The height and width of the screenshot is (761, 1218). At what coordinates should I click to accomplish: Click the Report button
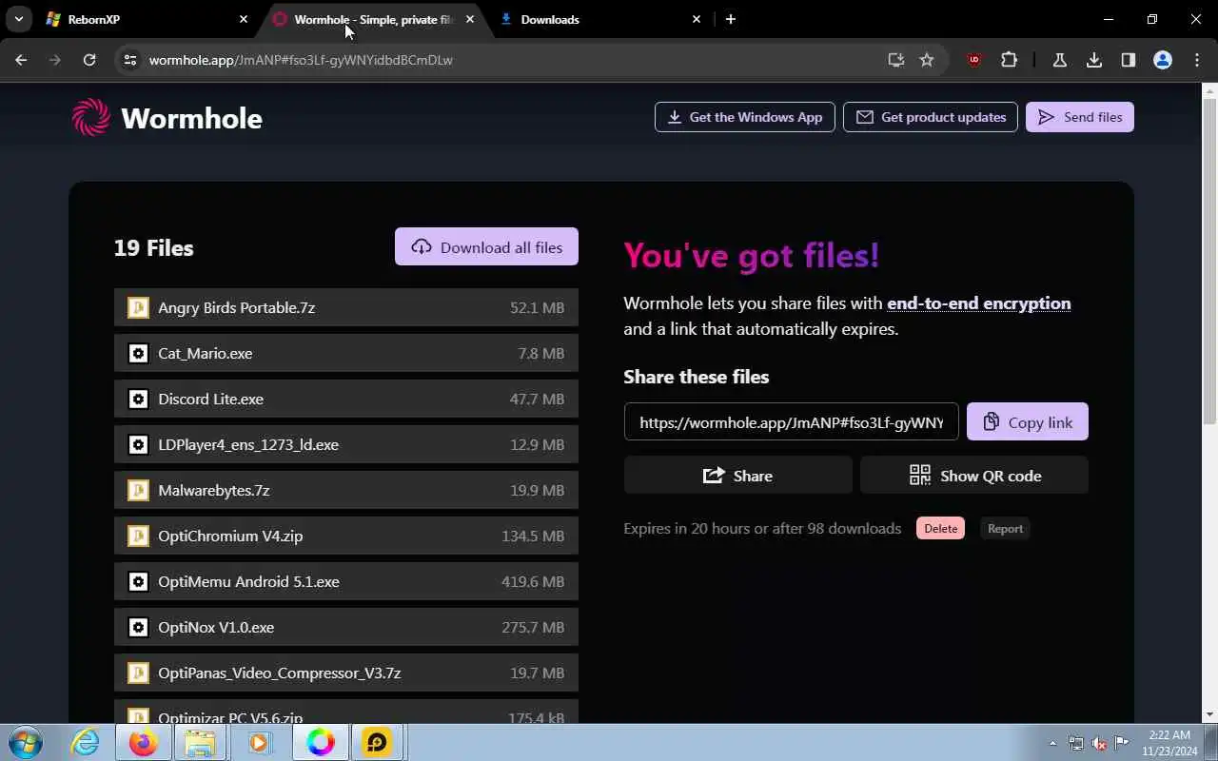1005,529
